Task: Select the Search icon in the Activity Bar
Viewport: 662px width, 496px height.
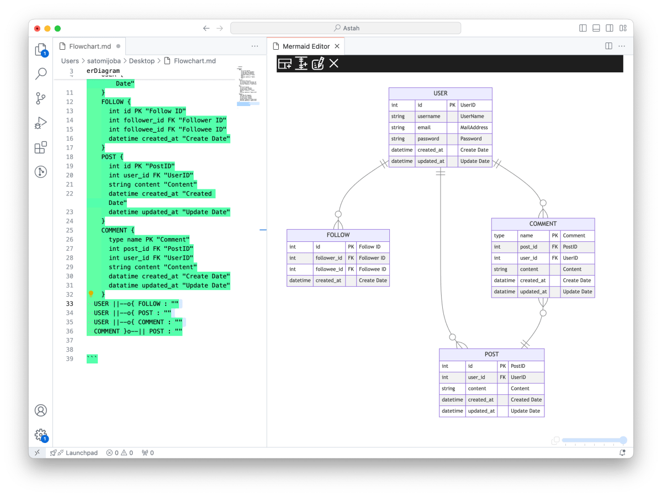Action: 40,73
